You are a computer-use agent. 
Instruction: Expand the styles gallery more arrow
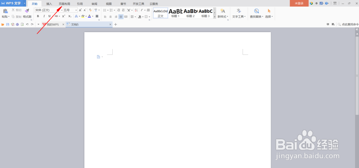click(x=215, y=17)
